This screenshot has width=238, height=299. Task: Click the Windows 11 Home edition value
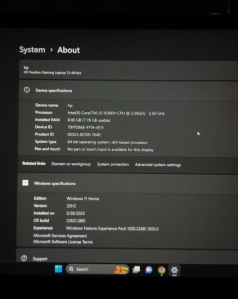coord(83,199)
